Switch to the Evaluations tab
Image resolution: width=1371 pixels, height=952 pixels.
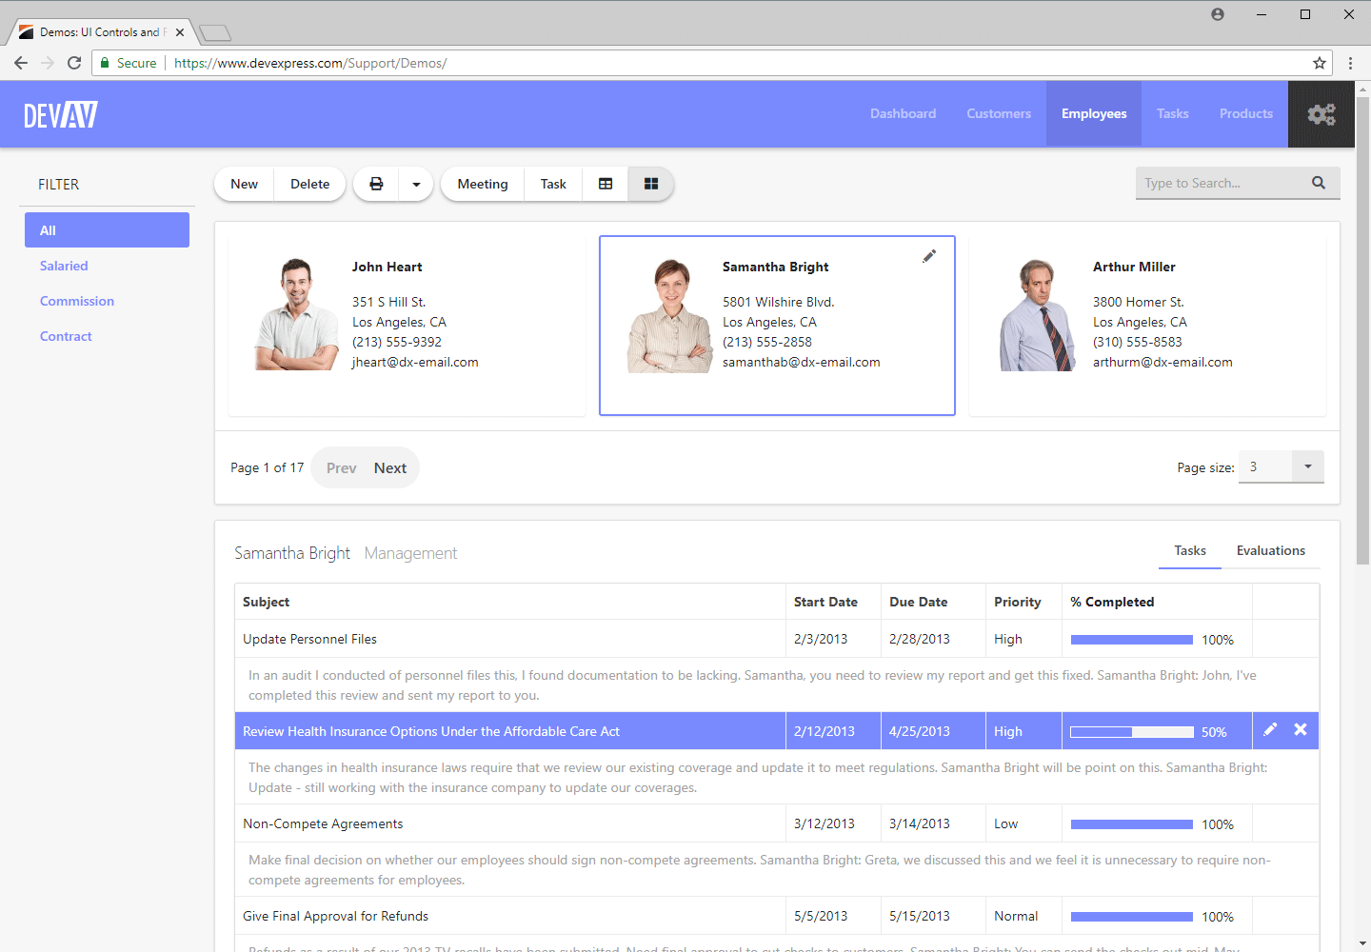tap(1271, 550)
